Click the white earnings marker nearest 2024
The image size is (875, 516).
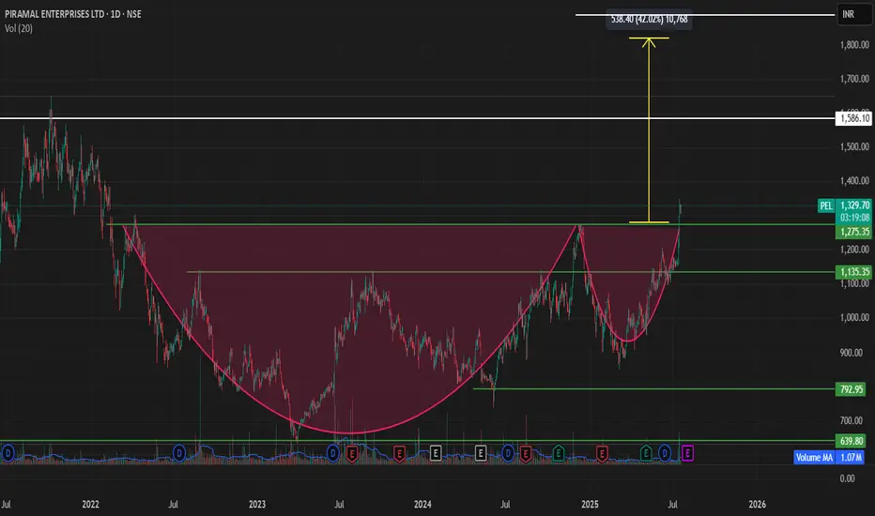(x=436, y=453)
